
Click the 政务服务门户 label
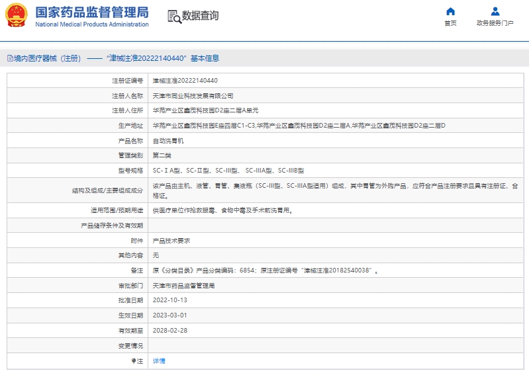coord(495,23)
